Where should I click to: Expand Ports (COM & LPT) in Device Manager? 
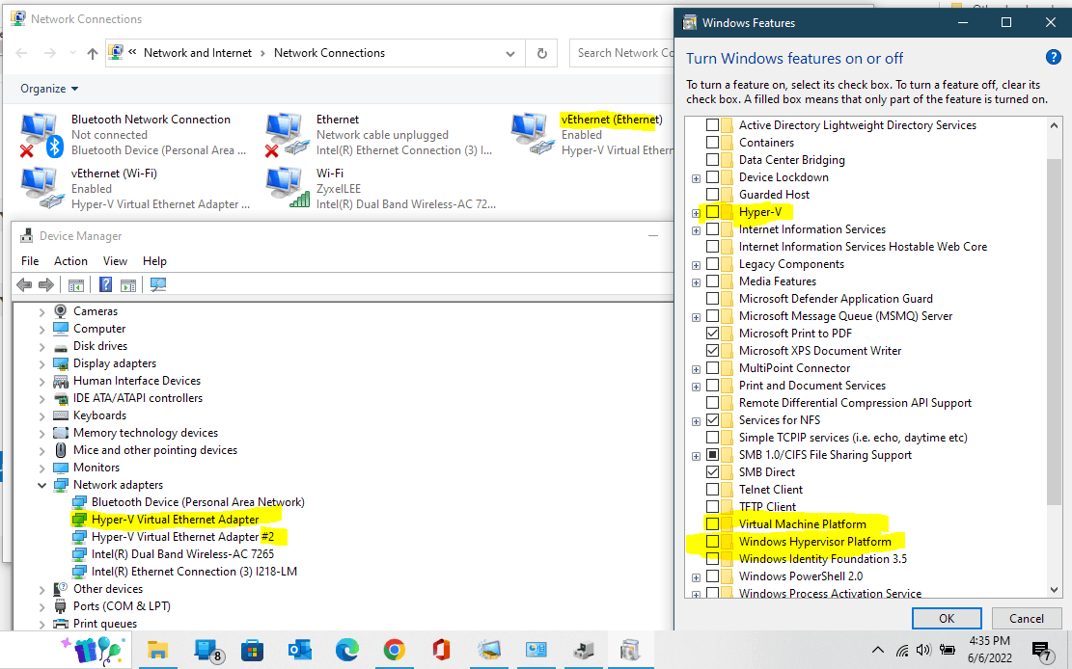pyautogui.click(x=41, y=606)
